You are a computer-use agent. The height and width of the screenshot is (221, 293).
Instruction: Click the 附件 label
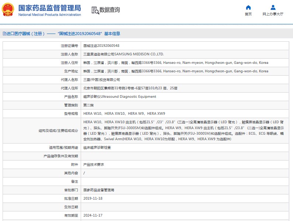click(x=74, y=165)
